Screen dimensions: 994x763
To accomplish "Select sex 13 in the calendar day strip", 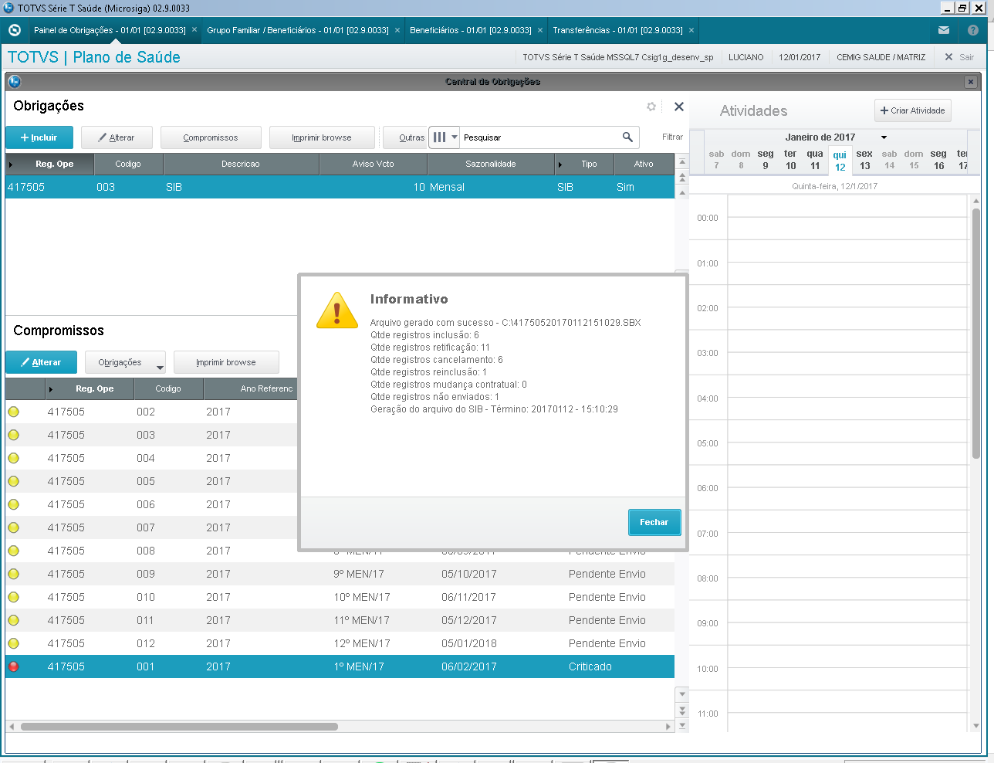I will click(x=864, y=160).
